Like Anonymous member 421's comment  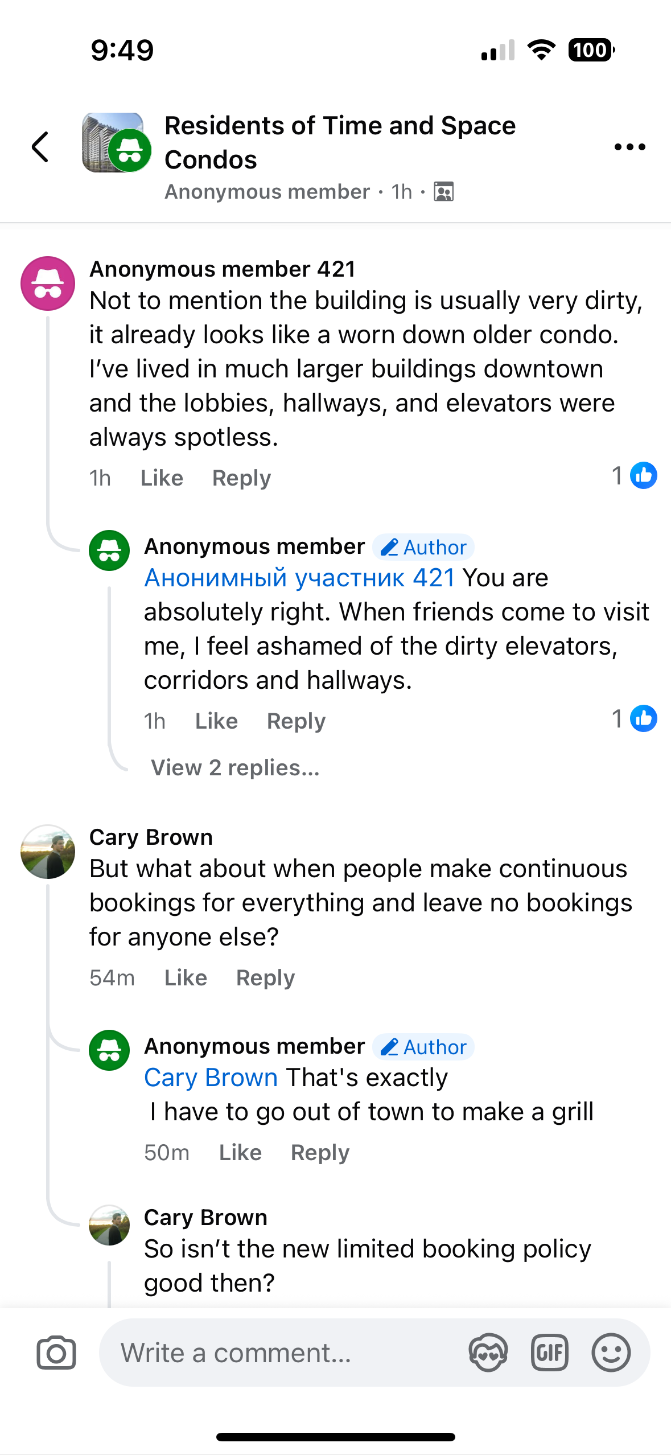[x=162, y=478]
